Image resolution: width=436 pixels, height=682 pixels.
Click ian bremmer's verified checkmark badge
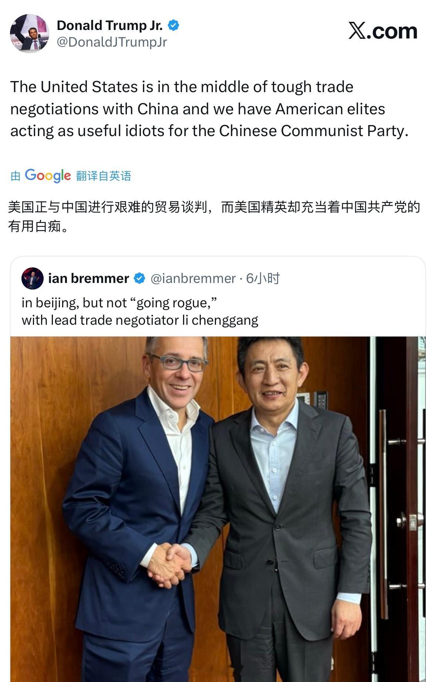(139, 278)
